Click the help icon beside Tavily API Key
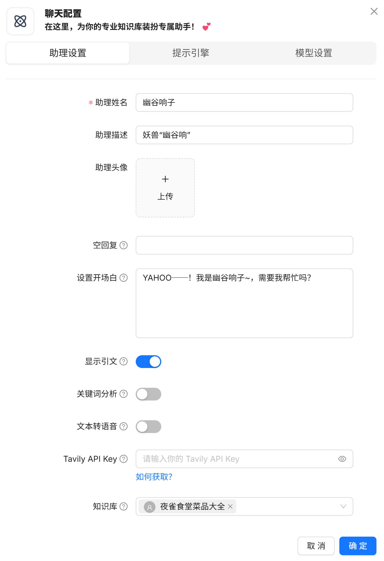Image resolution: width=384 pixels, height=561 pixels. coord(124,459)
